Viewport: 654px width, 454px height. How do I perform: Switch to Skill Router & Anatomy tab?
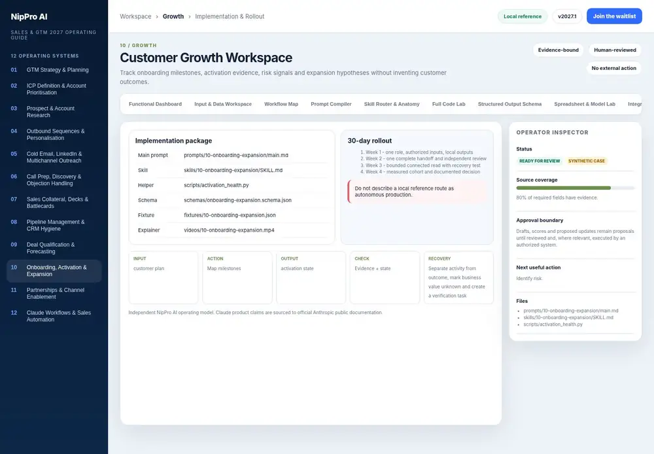tap(392, 104)
